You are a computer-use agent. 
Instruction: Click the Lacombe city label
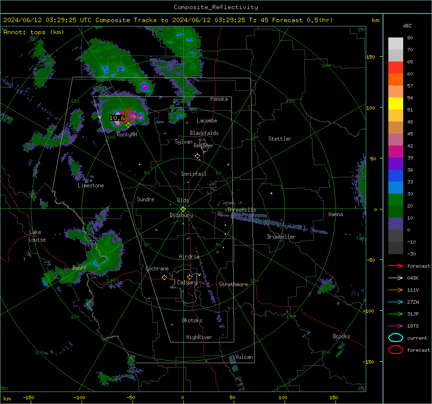click(x=207, y=121)
